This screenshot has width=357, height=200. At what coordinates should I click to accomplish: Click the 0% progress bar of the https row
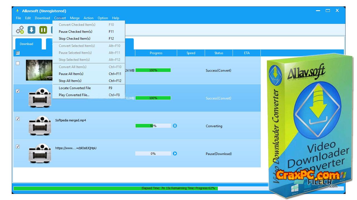click(153, 154)
